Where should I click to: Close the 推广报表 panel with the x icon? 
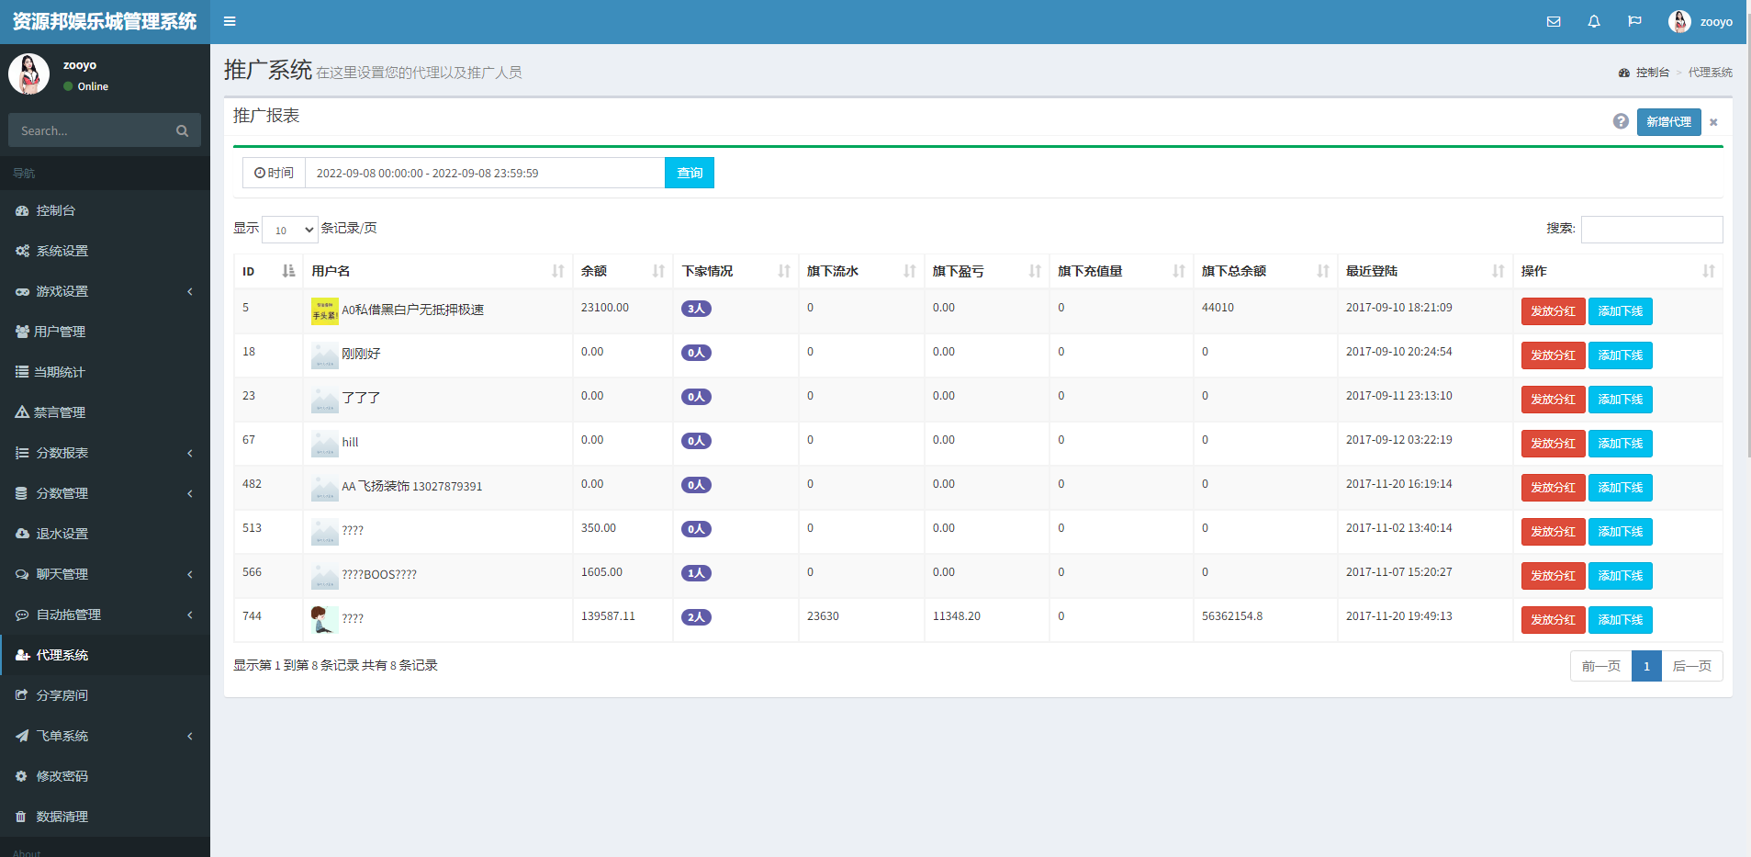(1713, 122)
